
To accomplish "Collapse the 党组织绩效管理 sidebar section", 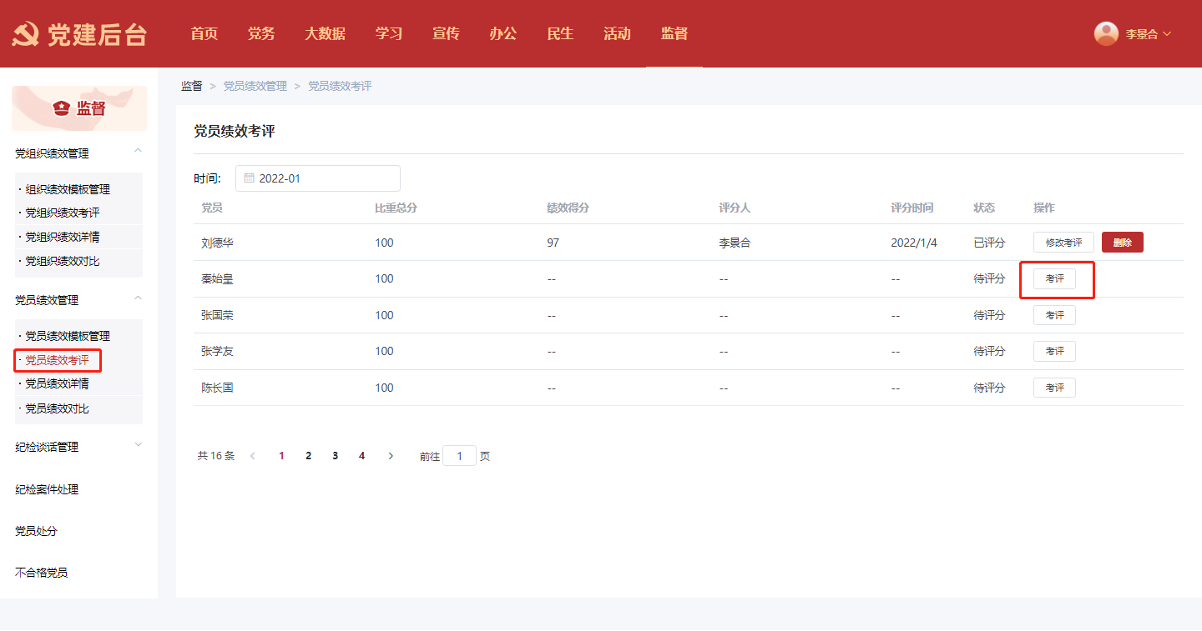I will click(139, 151).
